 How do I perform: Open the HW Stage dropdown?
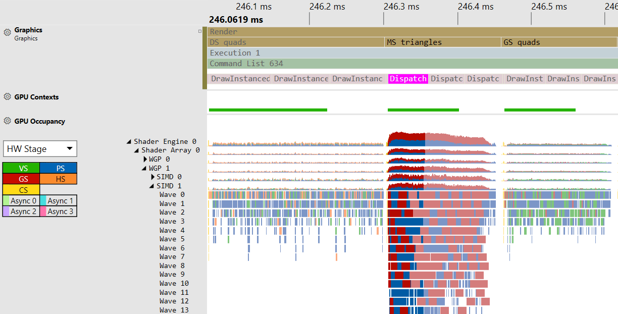tap(40, 149)
